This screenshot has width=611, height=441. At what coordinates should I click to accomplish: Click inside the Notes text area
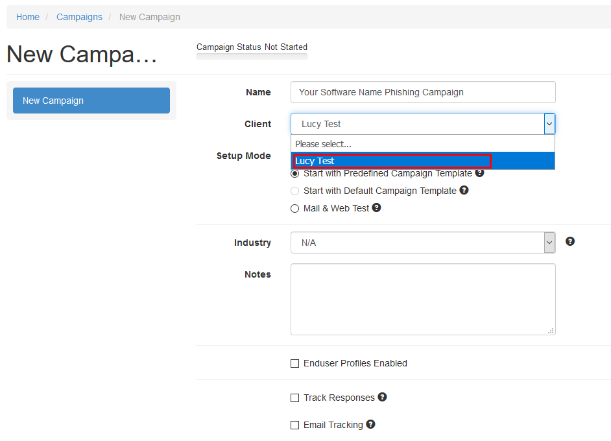(423, 299)
